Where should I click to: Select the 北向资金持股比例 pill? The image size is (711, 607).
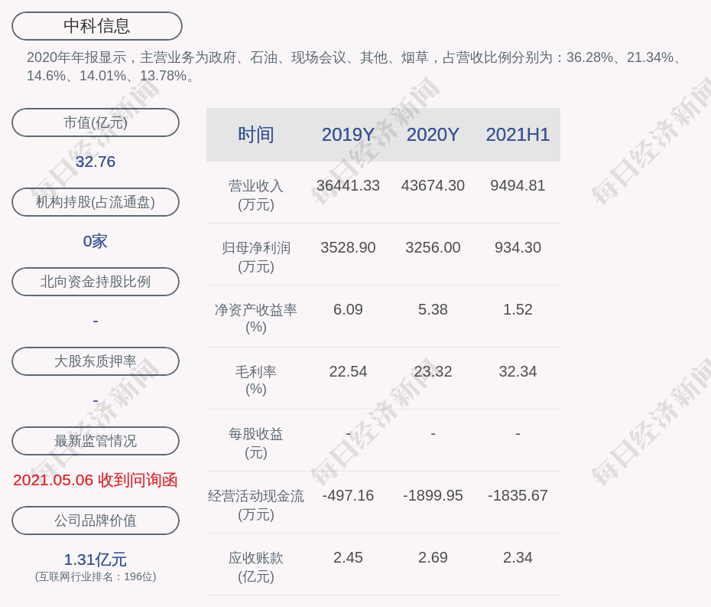pyautogui.click(x=96, y=282)
